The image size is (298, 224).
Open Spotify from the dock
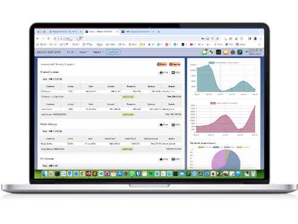[x=151, y=174]
